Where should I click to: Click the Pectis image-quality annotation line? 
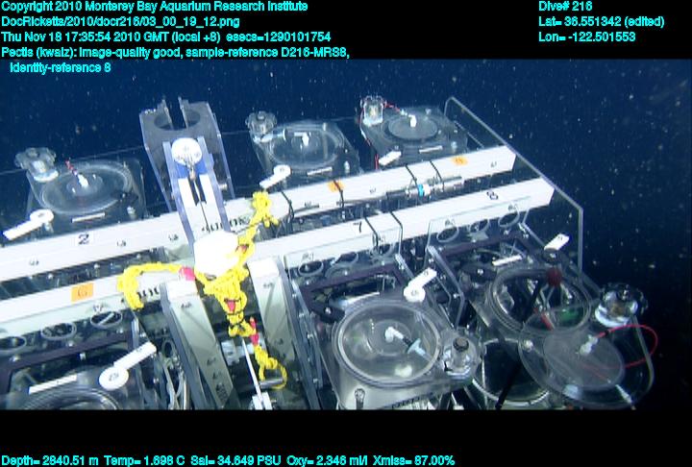(175, 52)
